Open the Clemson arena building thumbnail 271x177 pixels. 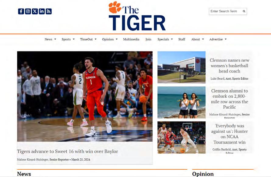[x=181, y=67]
